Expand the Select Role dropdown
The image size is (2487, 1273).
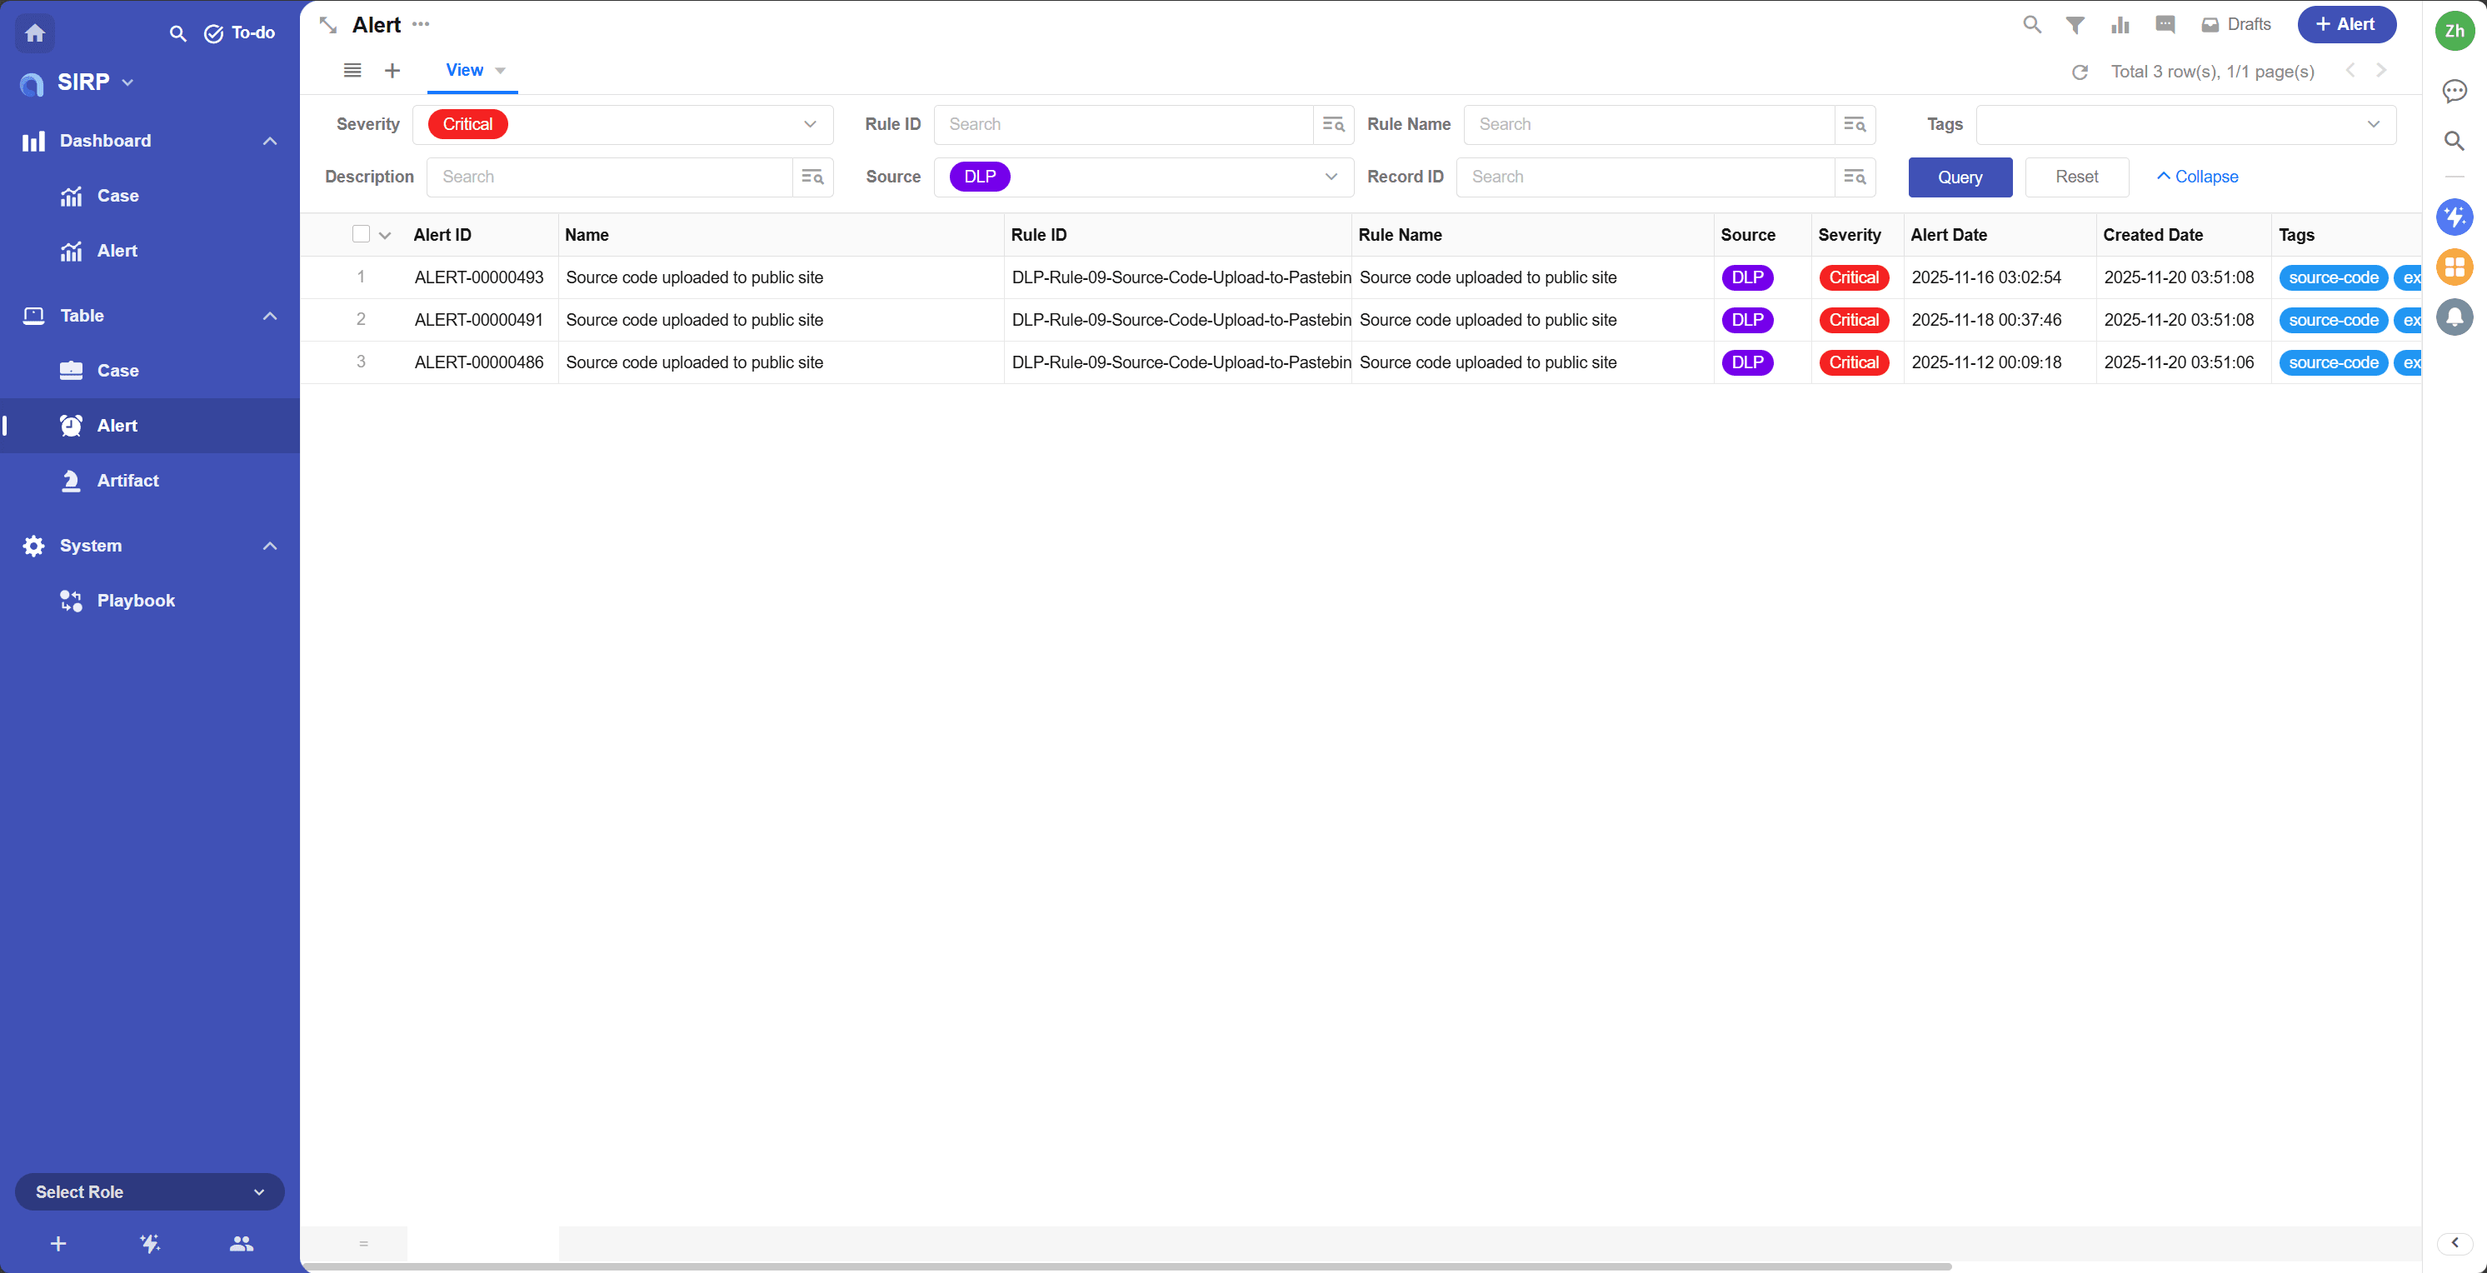click(x=150, y=1192)
